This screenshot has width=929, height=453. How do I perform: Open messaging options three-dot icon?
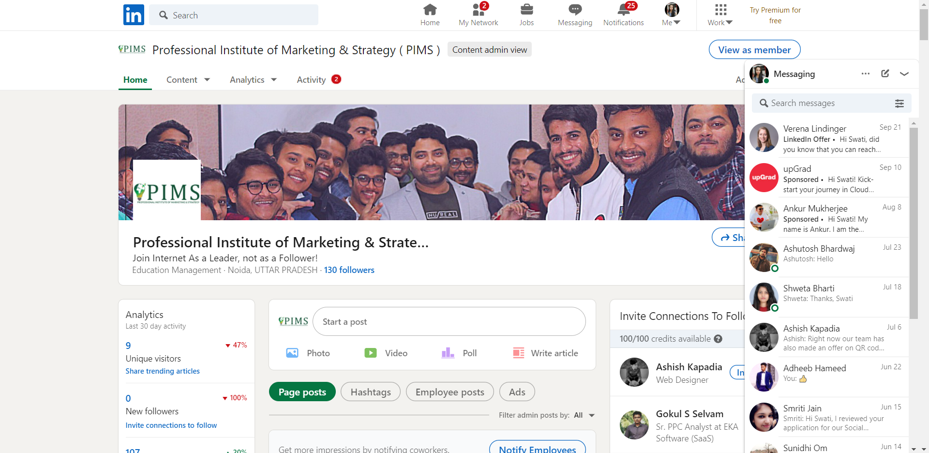[866, 74]
